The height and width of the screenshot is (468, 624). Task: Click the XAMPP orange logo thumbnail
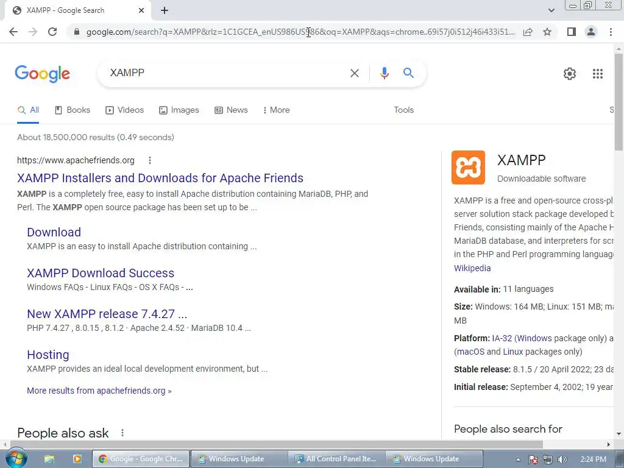[x=468, y=168]
